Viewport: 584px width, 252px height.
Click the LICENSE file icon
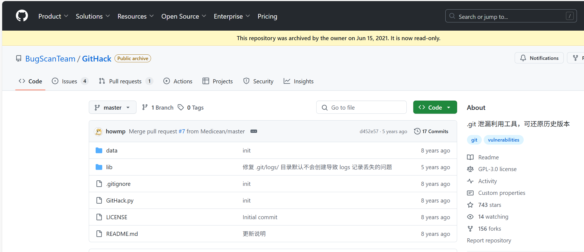[x=99, y=217]
